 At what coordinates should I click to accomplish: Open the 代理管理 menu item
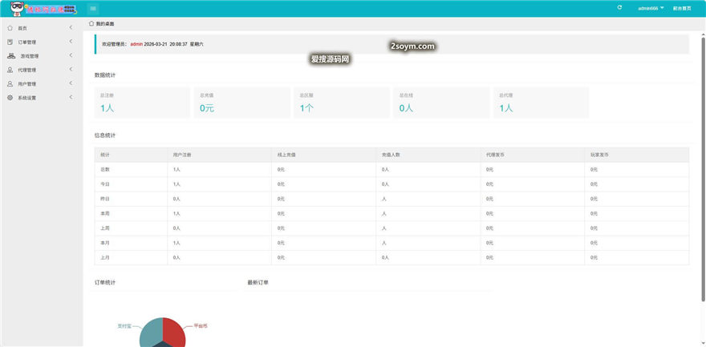coord(27,70)
